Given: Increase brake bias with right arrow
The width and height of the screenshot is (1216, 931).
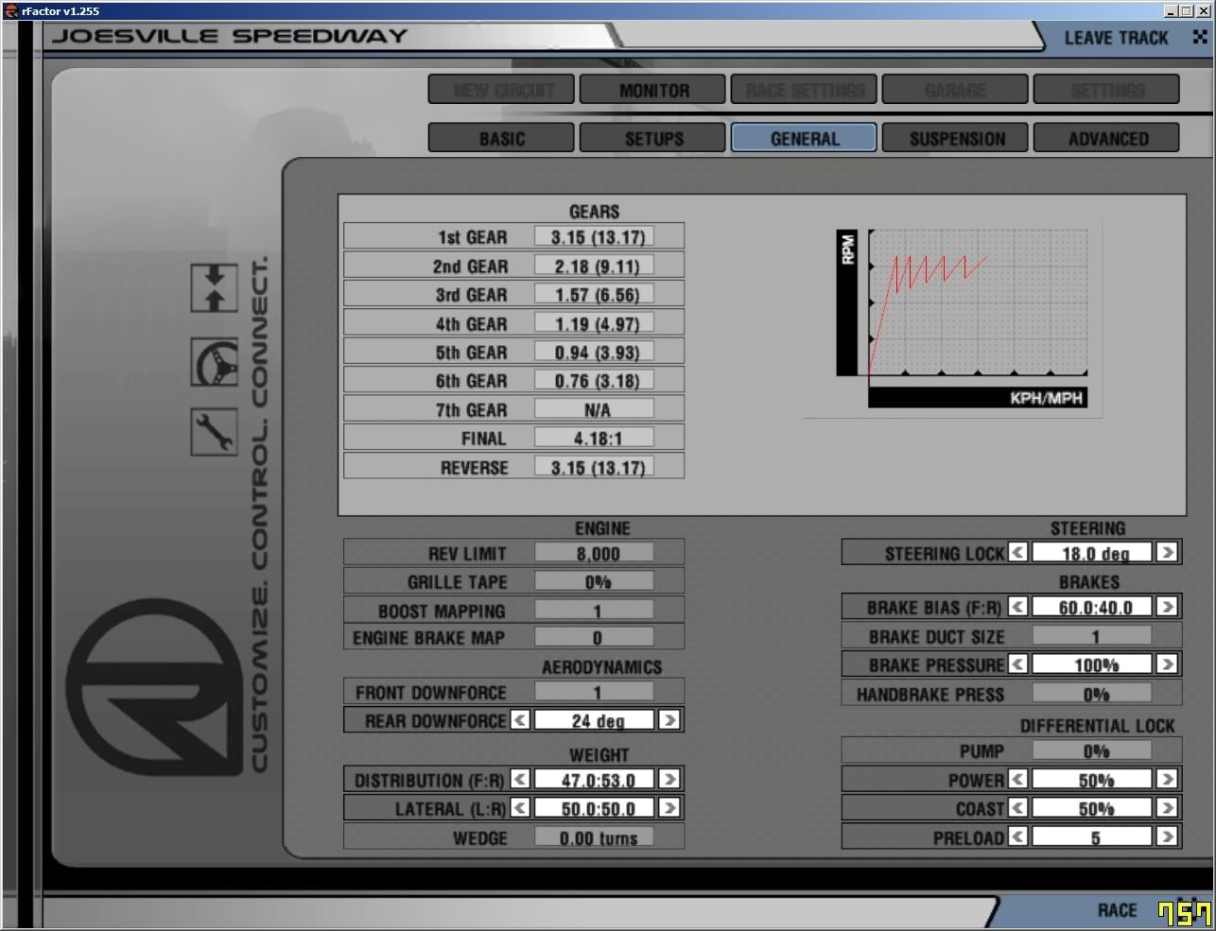Looking at the screenshot, I should tap(1167, 607).
